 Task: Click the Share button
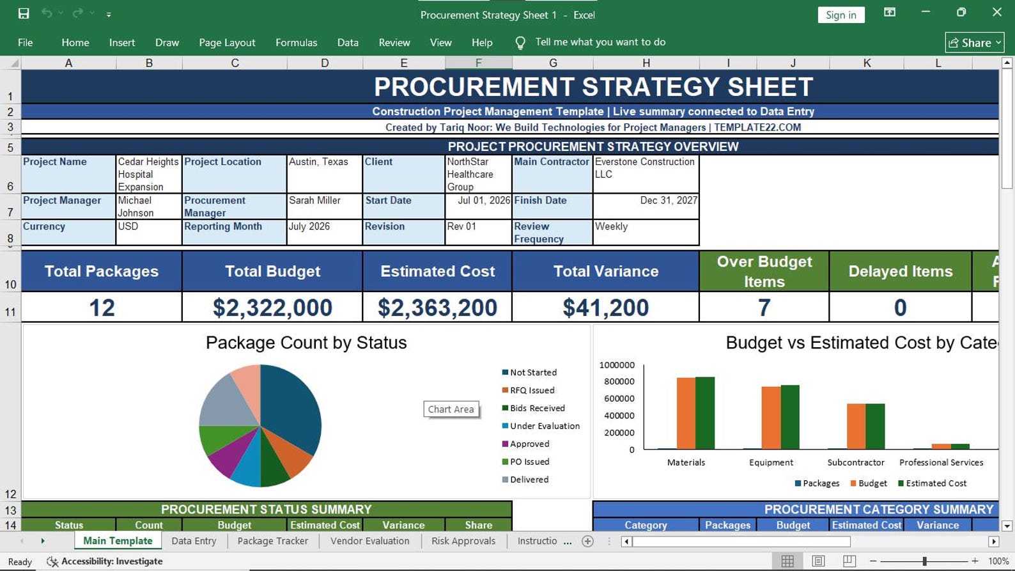(x=974, y=42)
